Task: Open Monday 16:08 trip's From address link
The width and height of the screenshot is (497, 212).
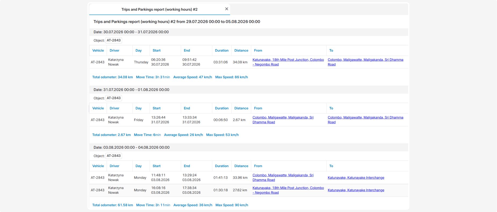Action: [x=288, y=190]
